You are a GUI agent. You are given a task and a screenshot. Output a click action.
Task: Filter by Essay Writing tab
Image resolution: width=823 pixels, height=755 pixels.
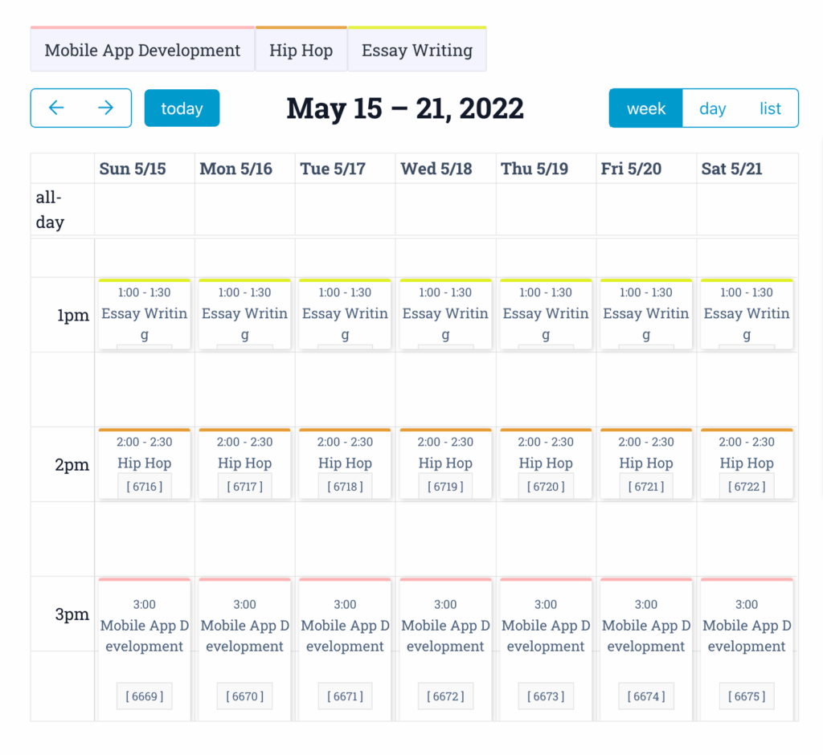point(417,49)
